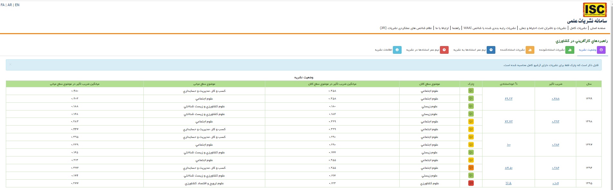Dismiss the blue notice banner

pos(10,64)
